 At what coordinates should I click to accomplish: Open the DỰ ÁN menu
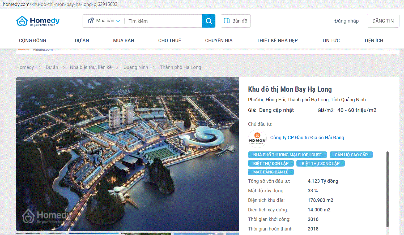[x=82, y=41]
